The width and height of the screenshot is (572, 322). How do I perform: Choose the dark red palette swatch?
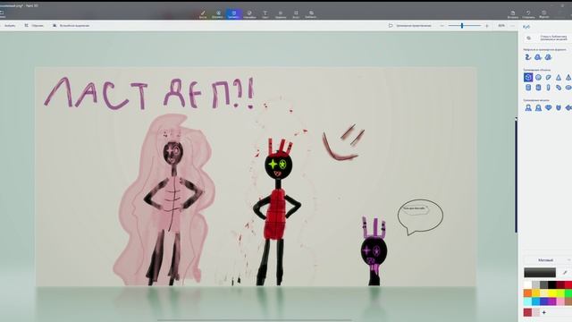(560, 284)
